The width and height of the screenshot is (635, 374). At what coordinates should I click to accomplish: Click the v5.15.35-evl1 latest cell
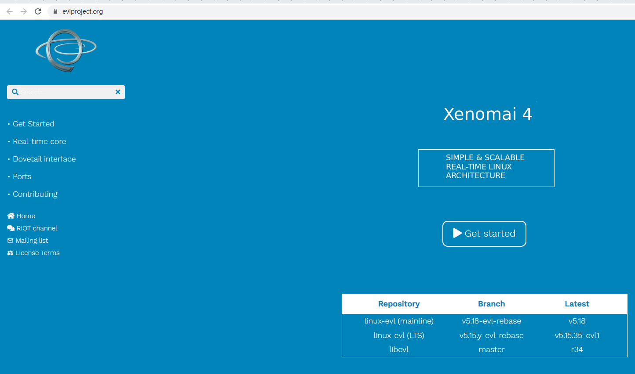(577, 335)
